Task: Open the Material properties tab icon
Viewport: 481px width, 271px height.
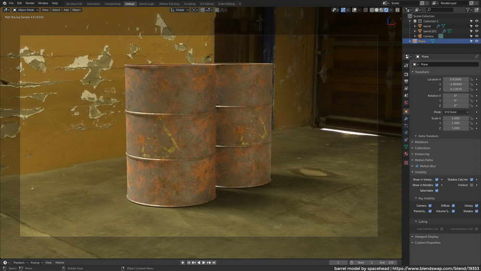Action: tap(406, 154)
